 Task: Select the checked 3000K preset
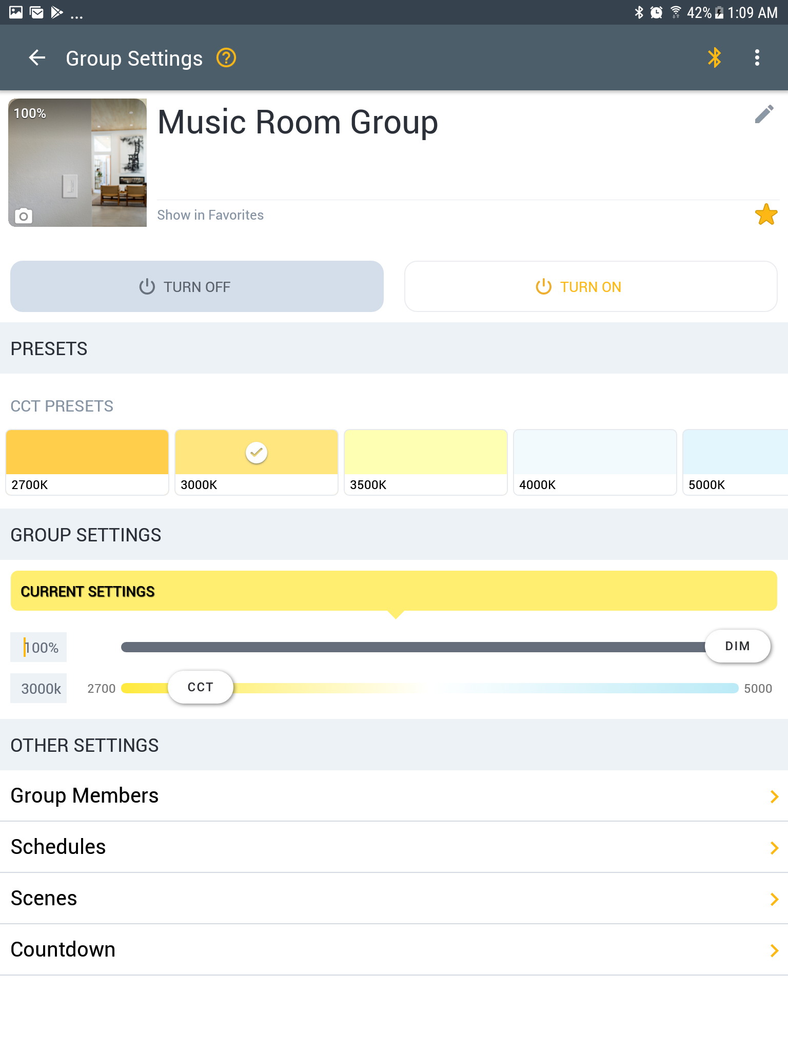click(x=257, y=462)
